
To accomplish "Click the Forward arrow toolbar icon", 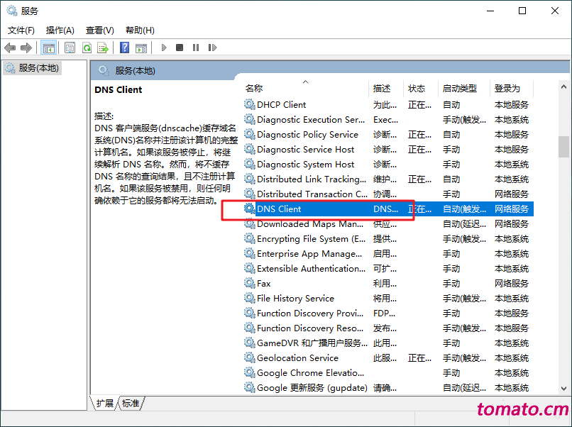I will [x=26, y=48].
